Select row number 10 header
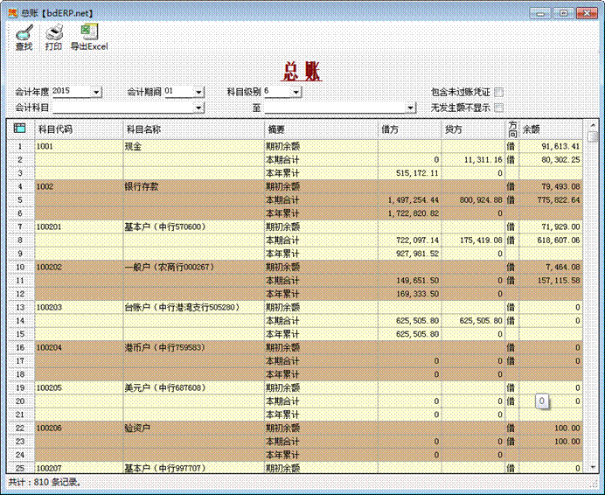This screenshot has height=495, width=605. (x=19, y=267)
